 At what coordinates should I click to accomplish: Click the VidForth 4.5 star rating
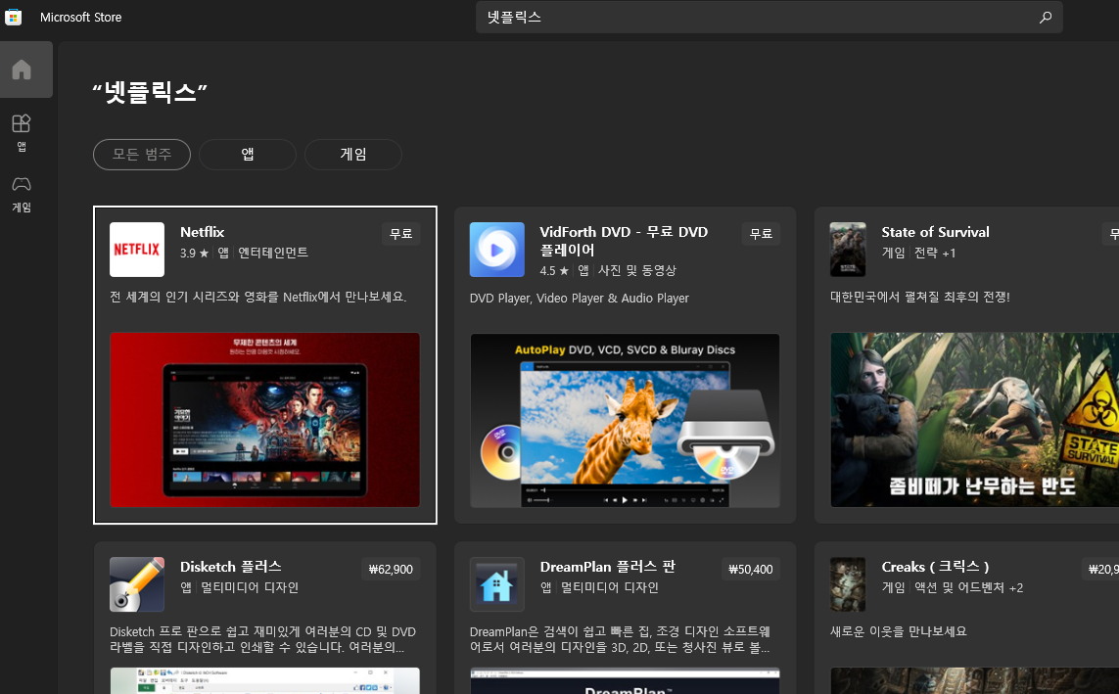coord(554,271)
